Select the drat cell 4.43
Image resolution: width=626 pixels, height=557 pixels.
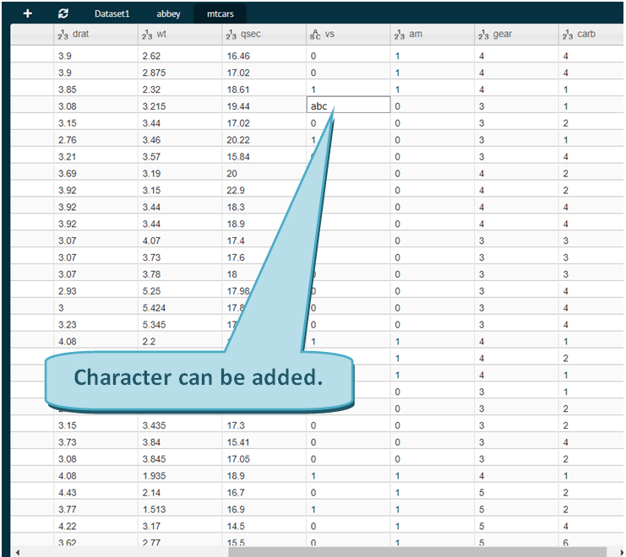click(x=95, y=492)
